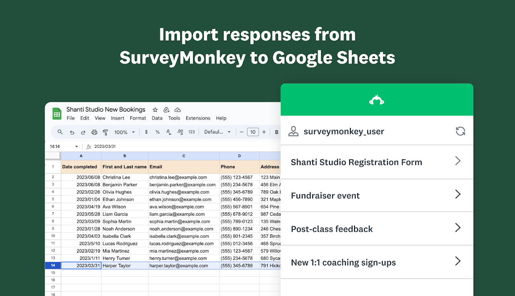Redo the last action
515x296 pixels.
(x=83, y=132)
